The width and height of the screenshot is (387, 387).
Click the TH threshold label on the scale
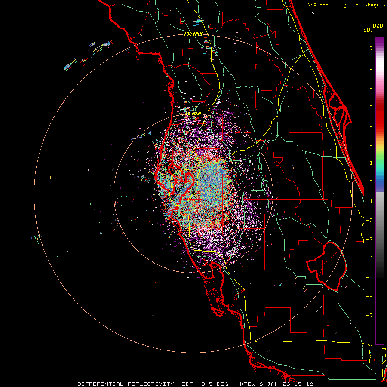pos(369,335)
